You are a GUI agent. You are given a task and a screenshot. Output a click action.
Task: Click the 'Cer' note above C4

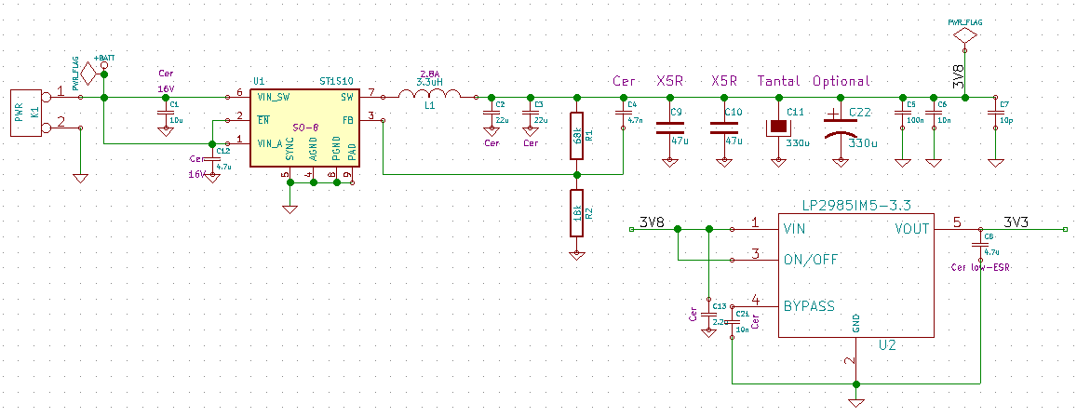click(x=624, y=81)
